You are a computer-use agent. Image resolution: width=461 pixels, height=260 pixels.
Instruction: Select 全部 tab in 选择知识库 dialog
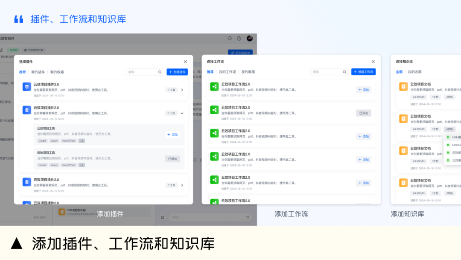pos(399,72)
